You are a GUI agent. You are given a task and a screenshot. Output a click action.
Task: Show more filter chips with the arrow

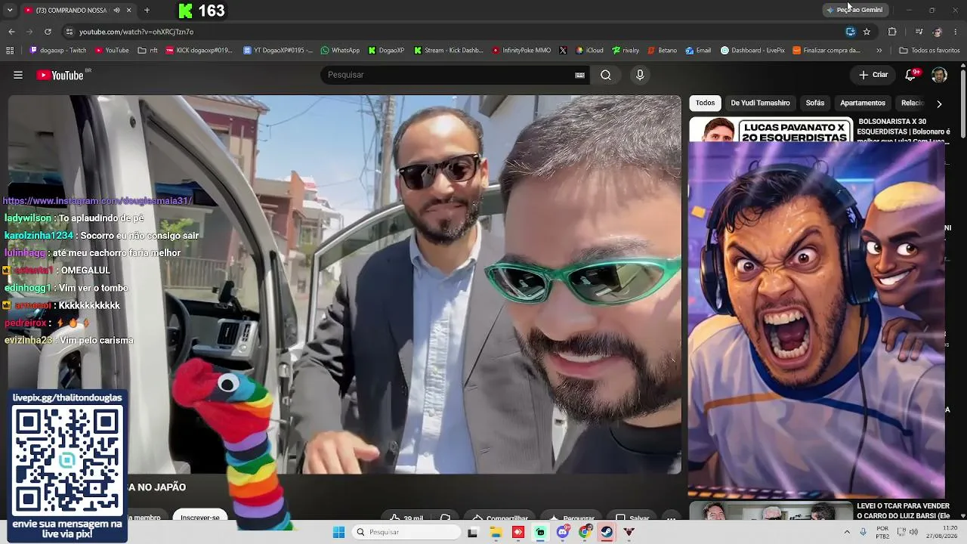939,104
